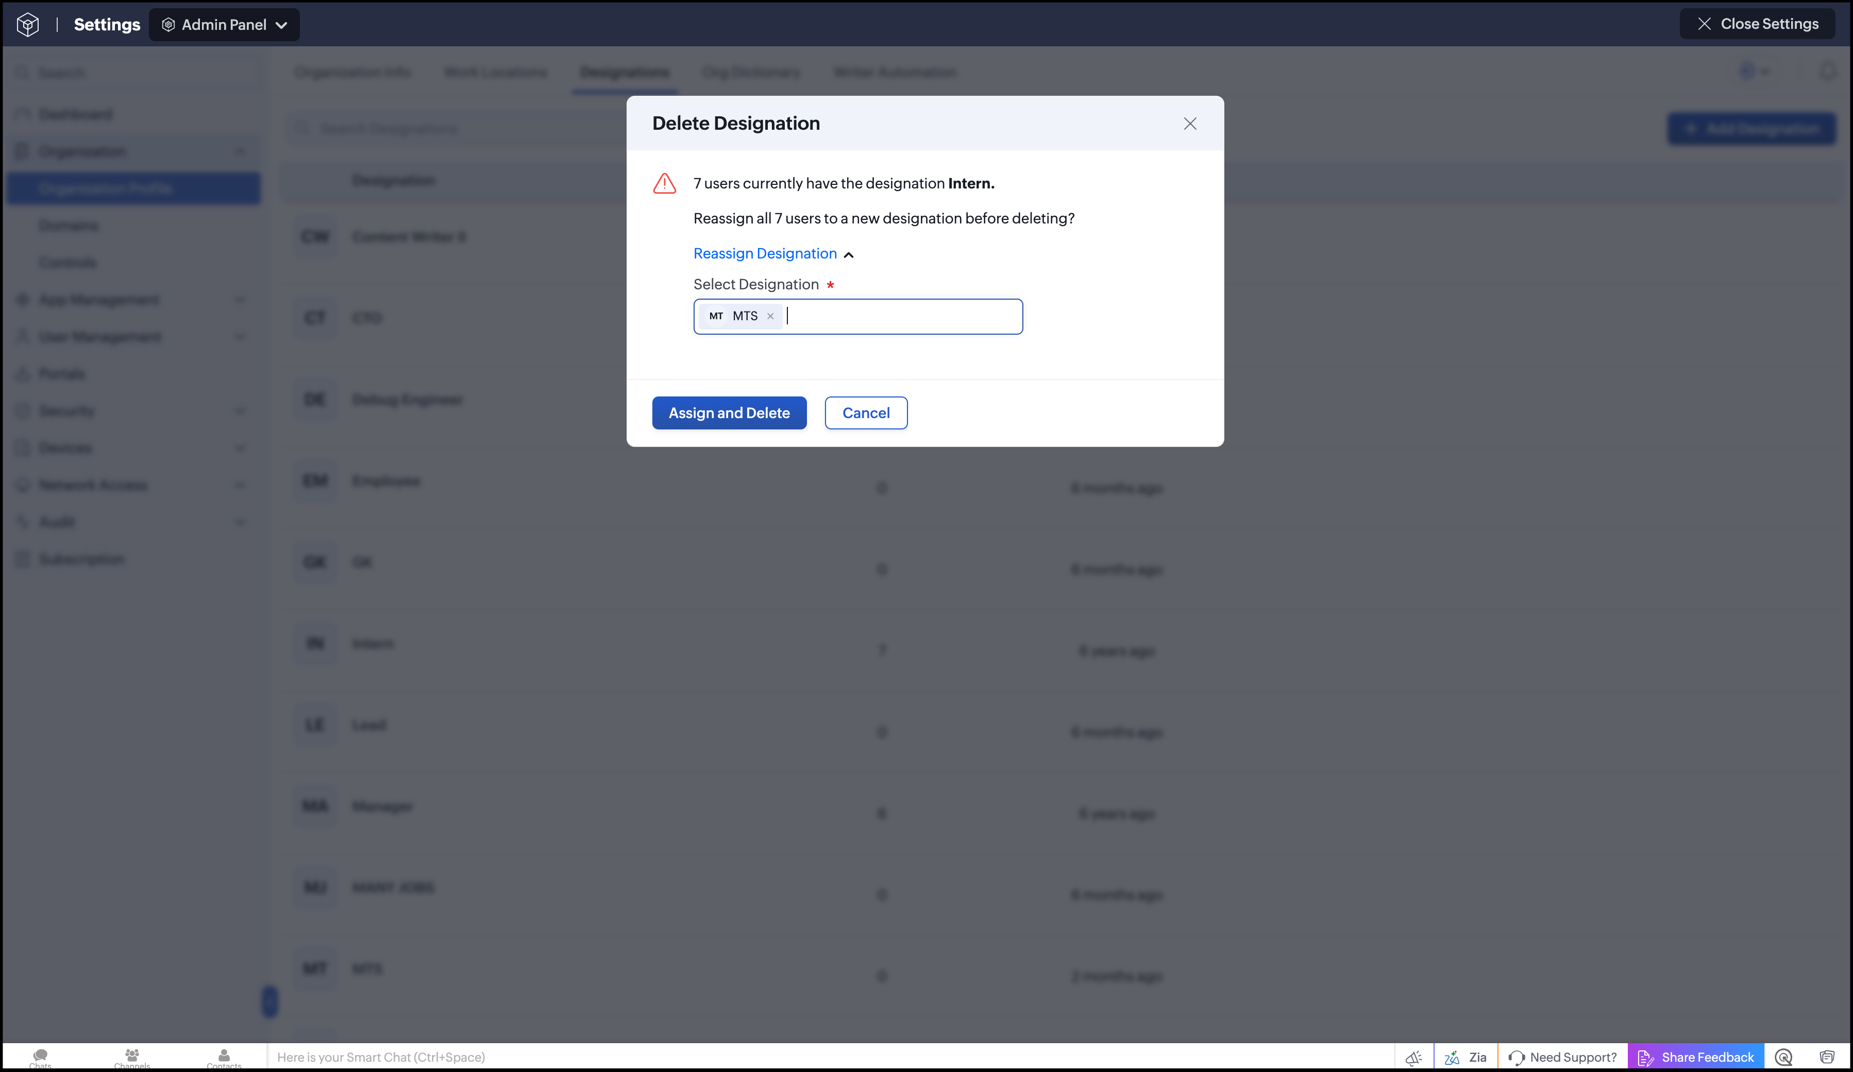Remove the MTS chip from selection
The height and width of the screenshot is (1072, 1853).
coord(770,316)
